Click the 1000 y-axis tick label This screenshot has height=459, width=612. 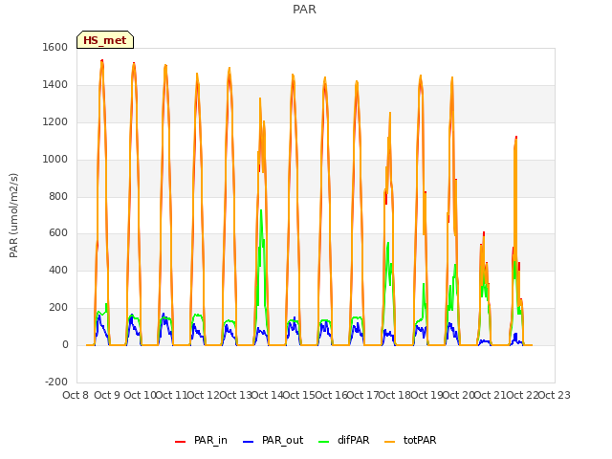[x=55, y=160]
